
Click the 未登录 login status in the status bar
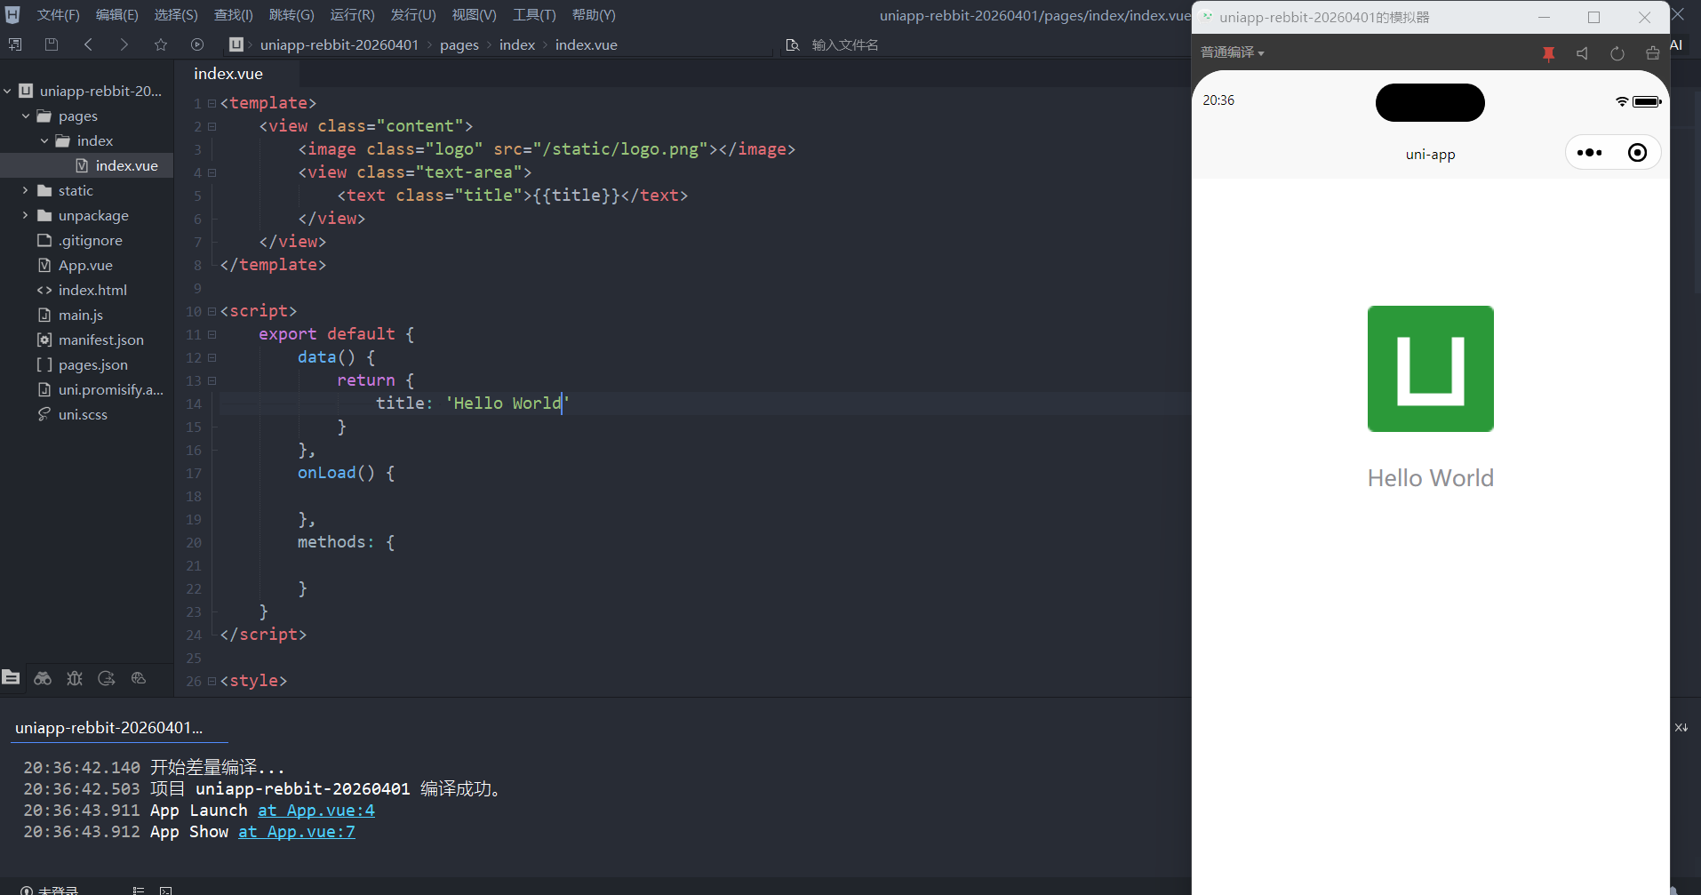coord(51,890)
